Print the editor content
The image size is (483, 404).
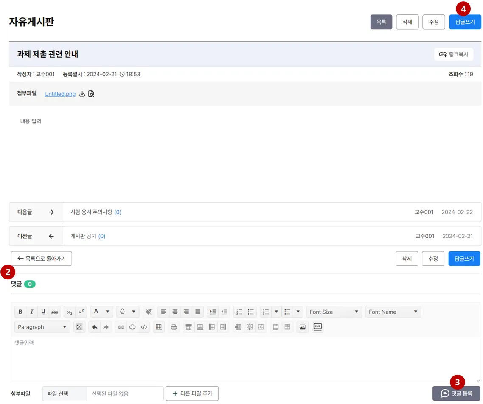[174, 327]
